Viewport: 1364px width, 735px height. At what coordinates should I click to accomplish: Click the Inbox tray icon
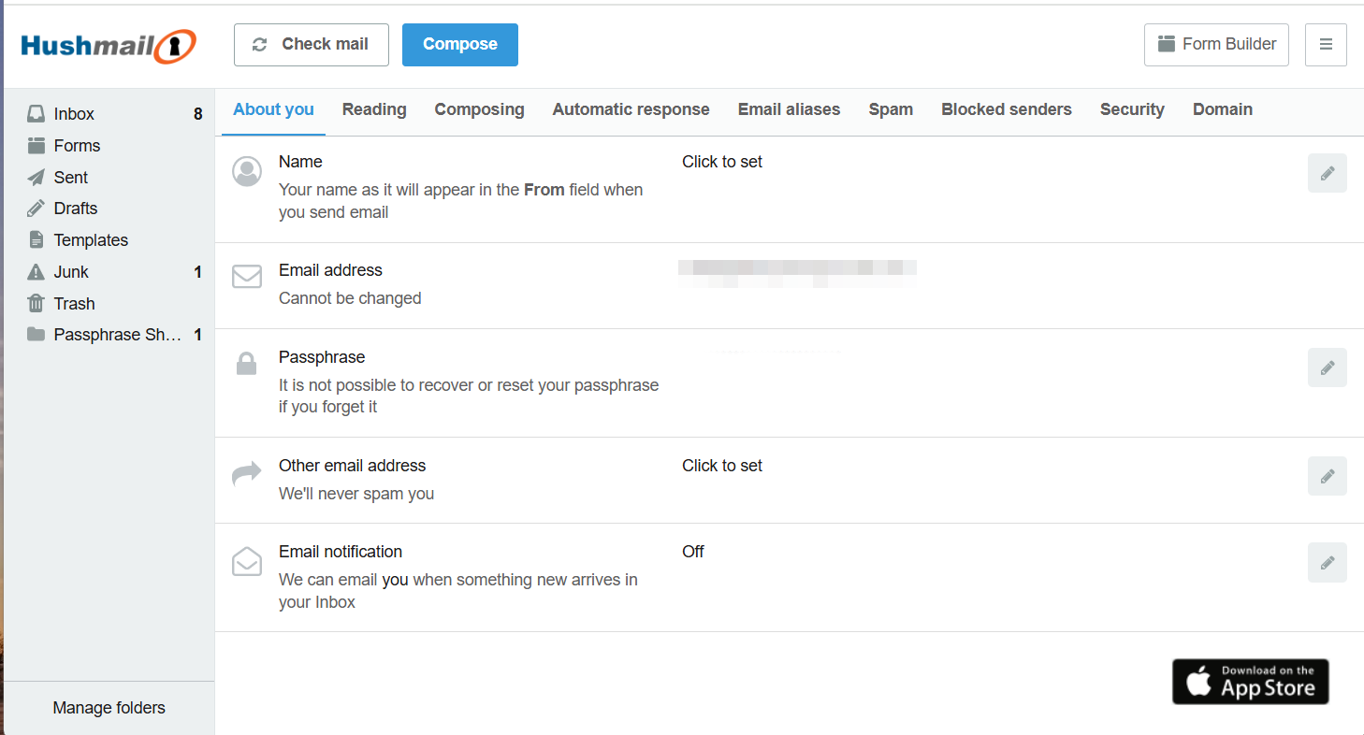[x=36, y=114]
